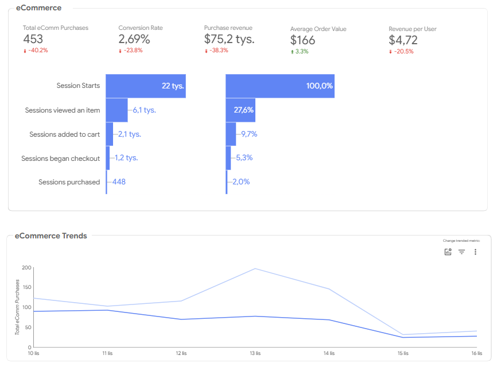
Task: Open the three-dot more options menu
Action: click(475, 252)
